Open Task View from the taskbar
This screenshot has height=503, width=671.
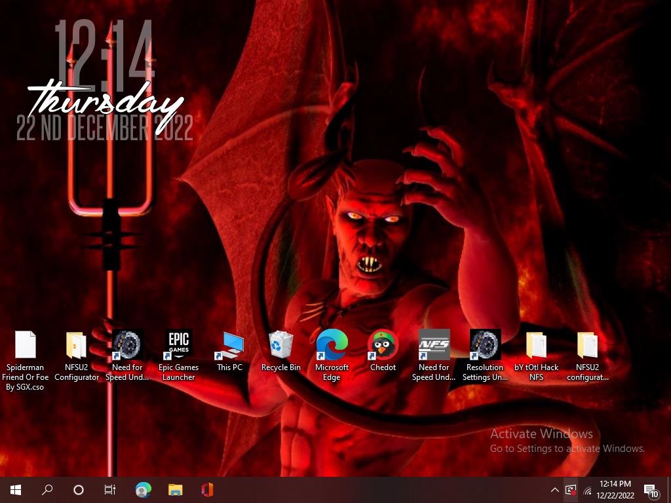click(x=110, y=490)
